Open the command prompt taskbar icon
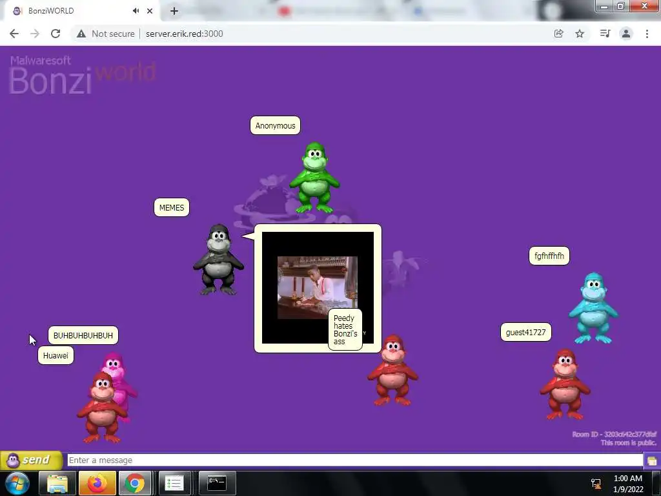This screenshot has width=661, height=496. tap(217, 483)
